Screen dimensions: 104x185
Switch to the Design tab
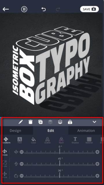[x=15, y=131]
